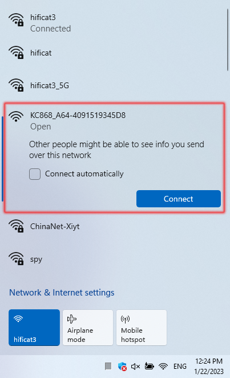
Task: Open the ENG language switcher in the taskbar
Action: point(180,367)
